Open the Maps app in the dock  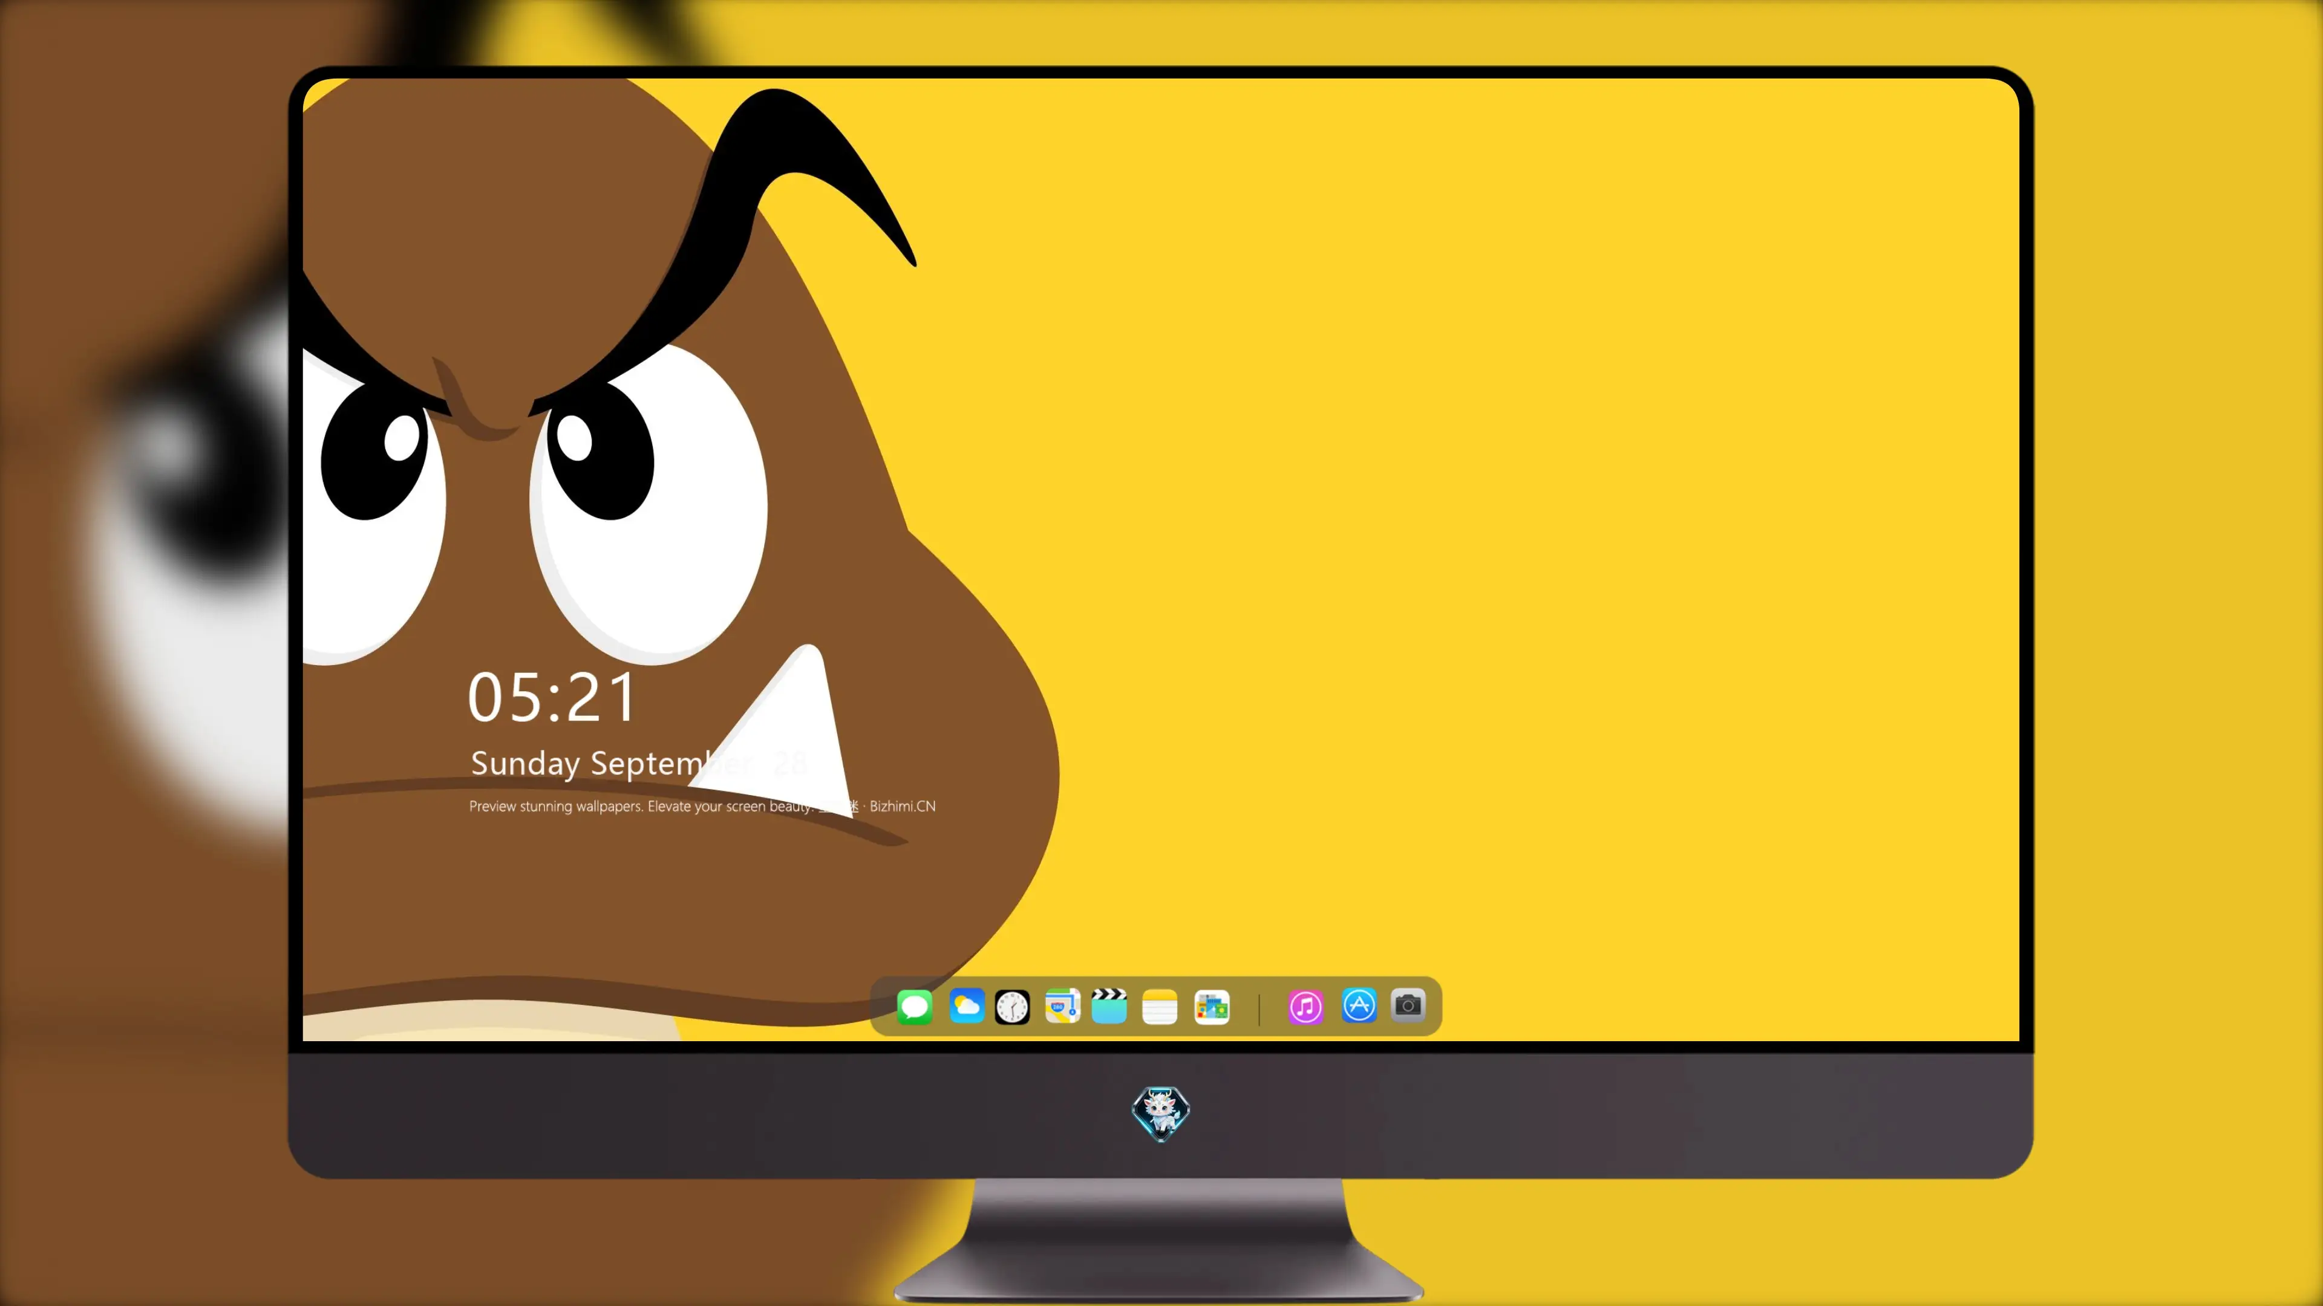1062,1006
